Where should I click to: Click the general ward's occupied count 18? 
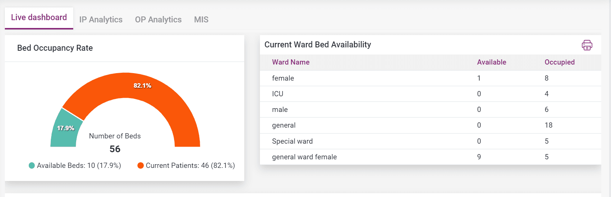click(548, 125)
